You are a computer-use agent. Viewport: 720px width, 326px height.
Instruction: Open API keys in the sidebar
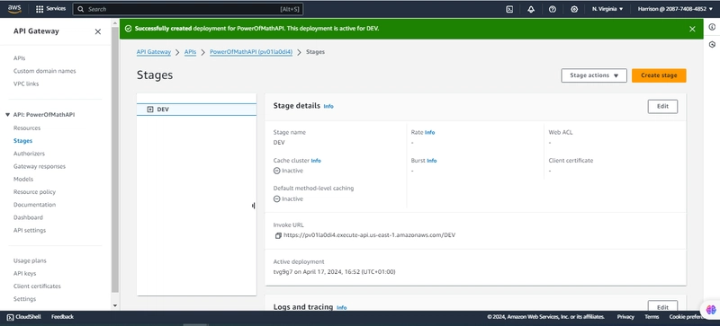[x=25, y=274]
